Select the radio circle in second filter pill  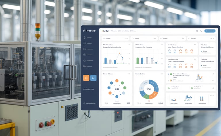click(133, 38)
